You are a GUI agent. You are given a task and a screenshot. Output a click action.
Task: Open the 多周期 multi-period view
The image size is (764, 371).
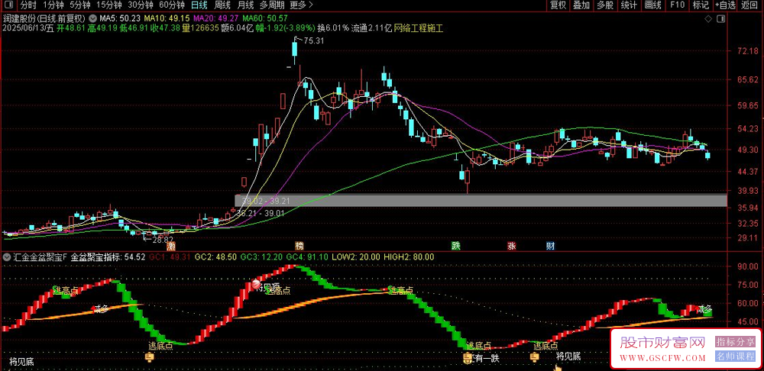(x=272, y=5)
